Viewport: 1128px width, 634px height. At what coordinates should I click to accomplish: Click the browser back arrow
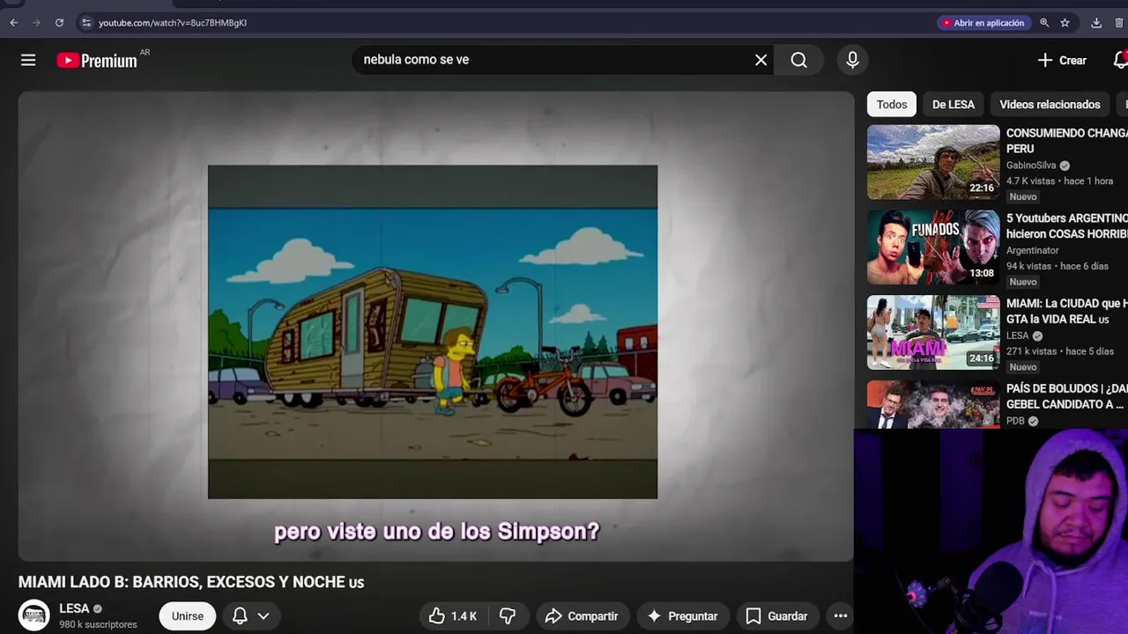point(13,23)
